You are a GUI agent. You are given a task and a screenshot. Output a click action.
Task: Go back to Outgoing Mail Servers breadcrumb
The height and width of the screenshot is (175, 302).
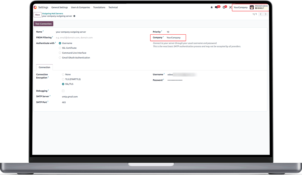[53, 14]
